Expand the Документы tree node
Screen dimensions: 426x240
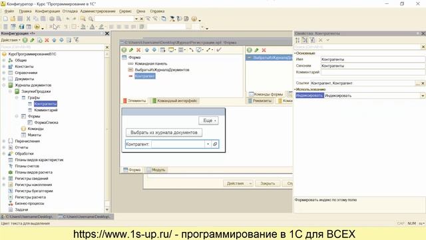(x=4, y=79)
